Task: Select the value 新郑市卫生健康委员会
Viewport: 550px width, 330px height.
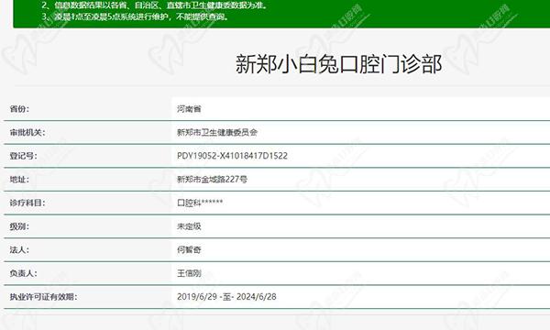Action: (x=217, y=132)
